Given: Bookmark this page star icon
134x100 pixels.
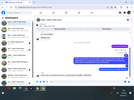Looking at the screenshot, I should [x=115, y=7].
